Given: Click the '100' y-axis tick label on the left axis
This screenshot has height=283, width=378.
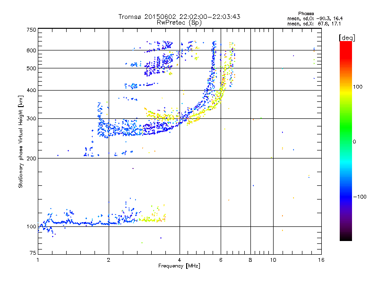Looking at the screenshot, I should 32,227.
